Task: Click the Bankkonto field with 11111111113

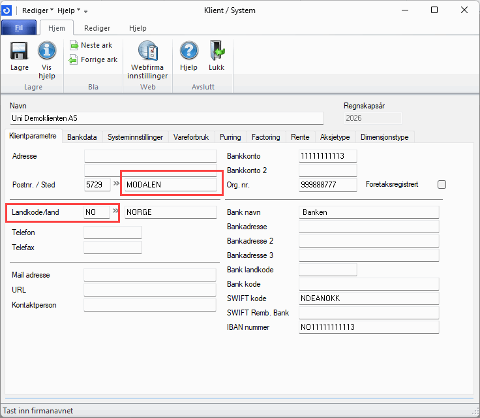Action: coord(328,156)
